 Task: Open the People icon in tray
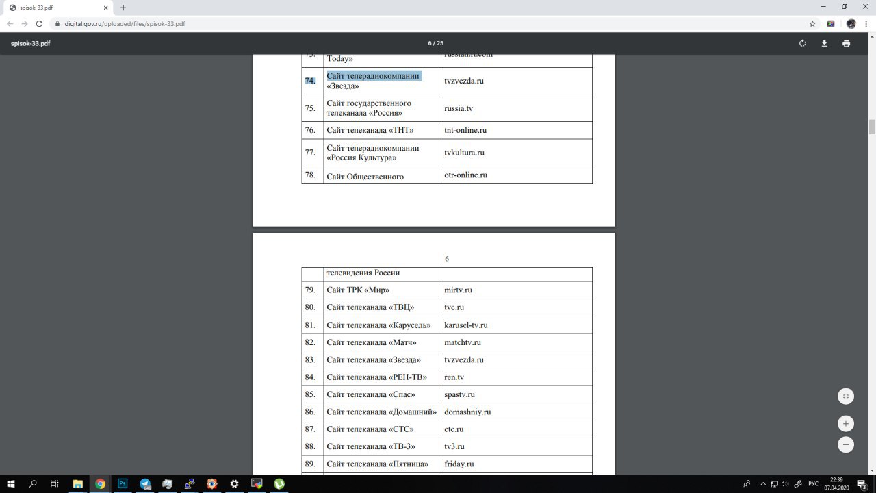point(747,483)
